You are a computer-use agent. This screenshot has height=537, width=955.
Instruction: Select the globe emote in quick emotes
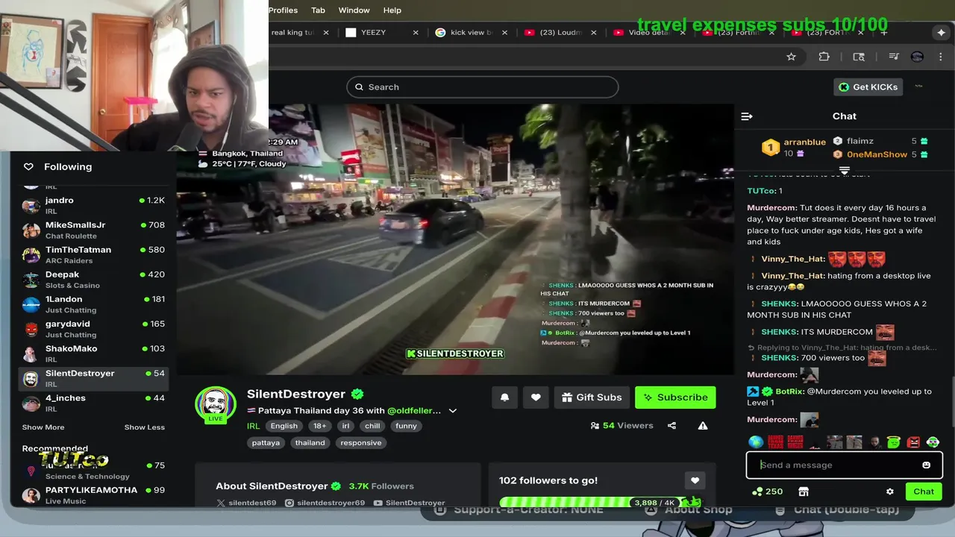pos(756,442)
